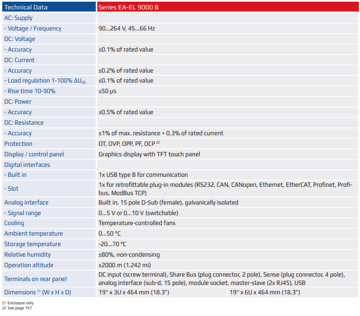Image resolution: width=360 pixels, height=316 pixels.
Task: Click the 'Cooling' row label
Action: click(x=14, y=223)
